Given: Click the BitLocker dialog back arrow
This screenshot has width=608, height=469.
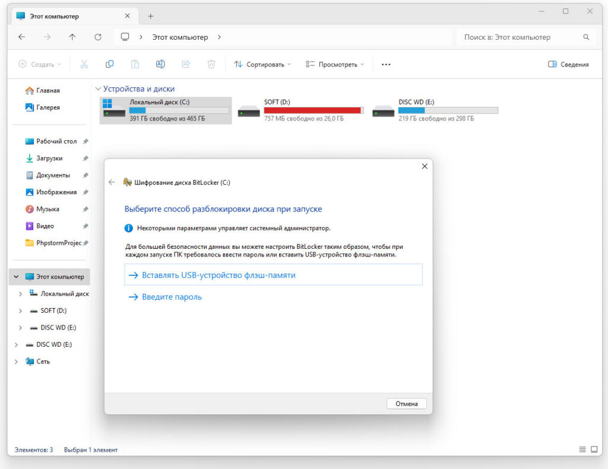Looking at the screenshot, I should pyautogui.click(x=112, y=182).
